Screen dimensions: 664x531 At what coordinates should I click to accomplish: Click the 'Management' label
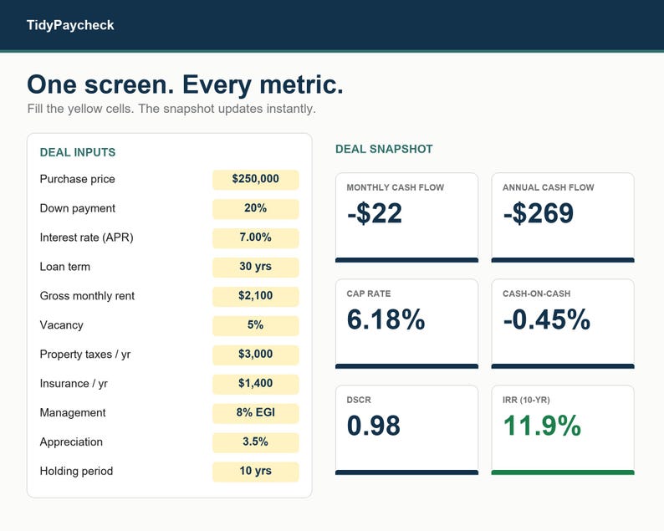73,413
